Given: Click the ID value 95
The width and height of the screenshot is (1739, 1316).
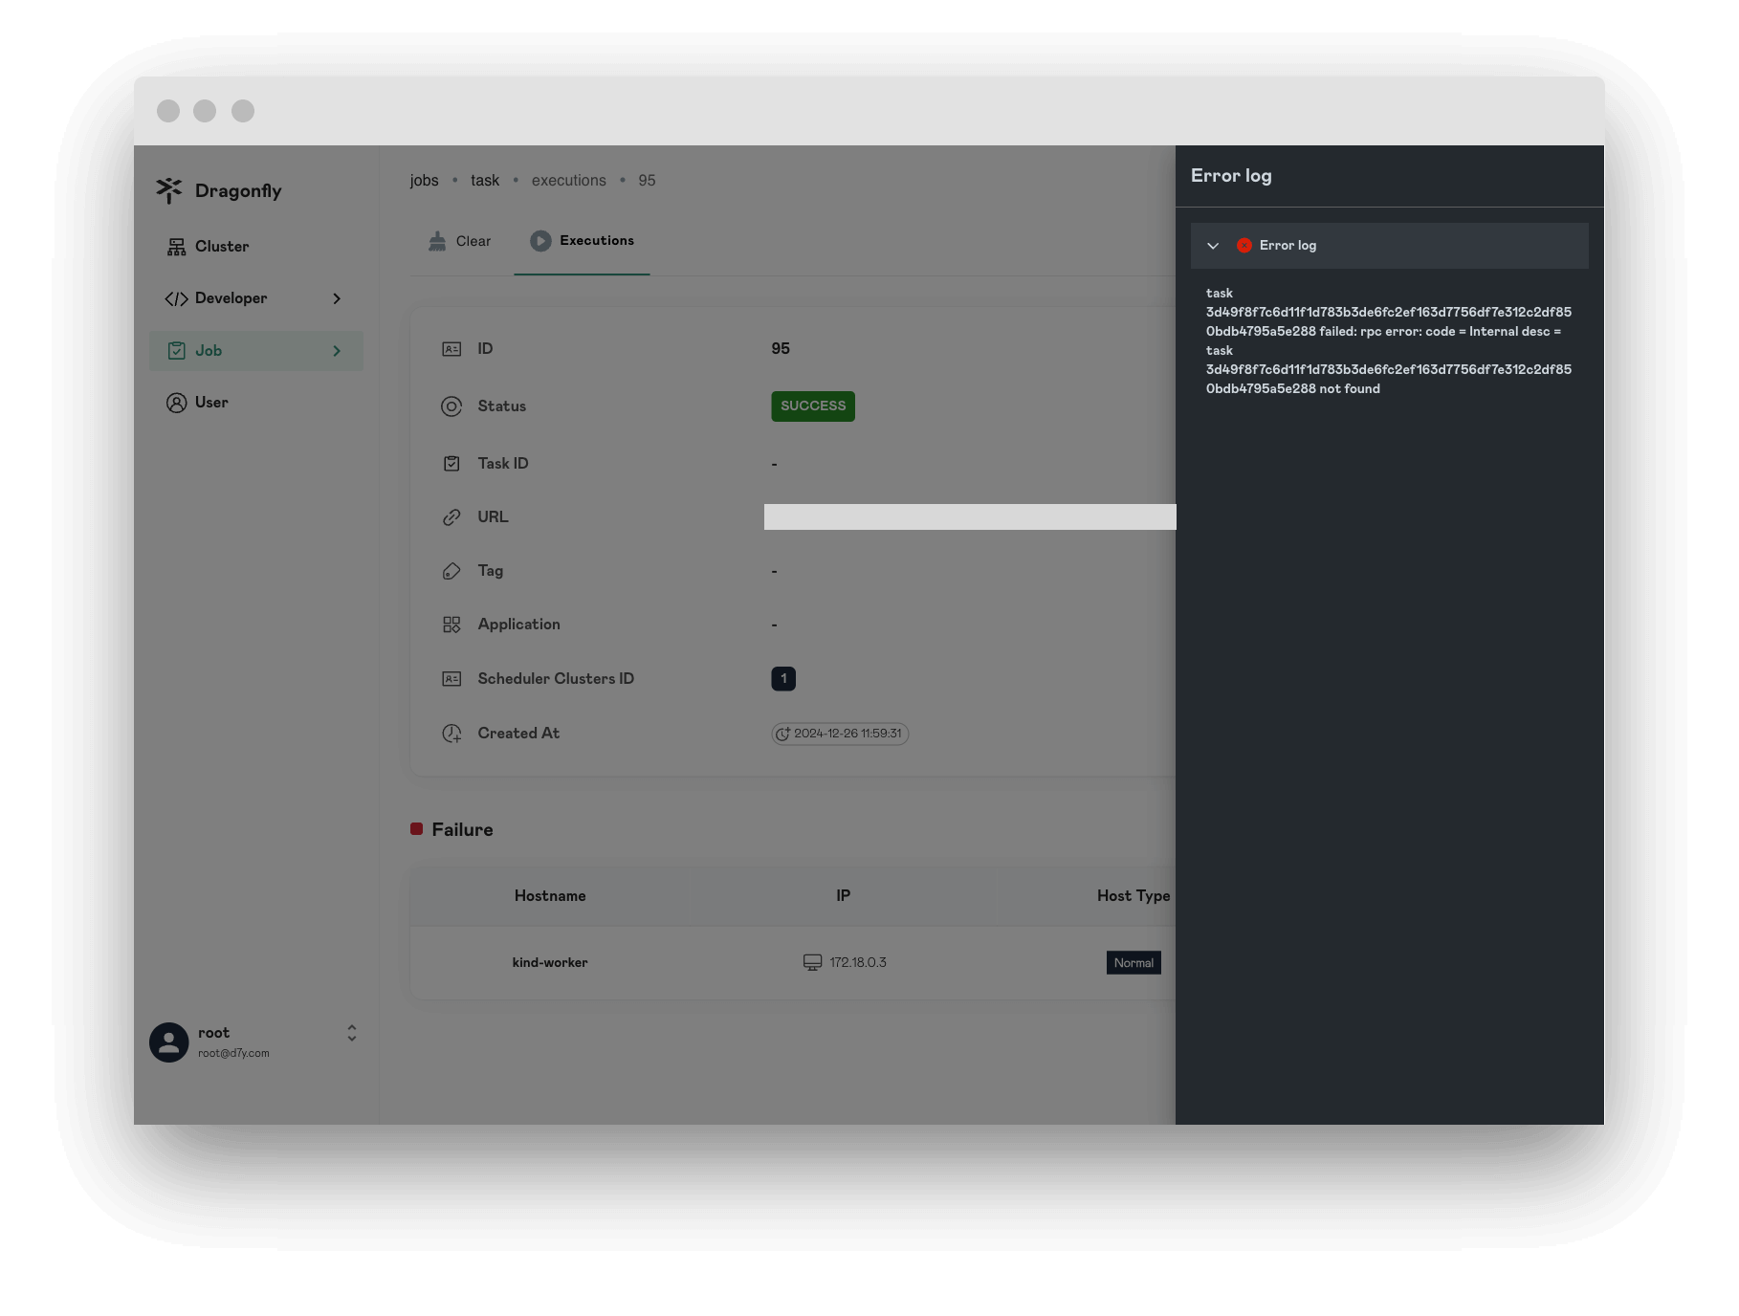Looking at the screenshot, I should coord(781,349).
